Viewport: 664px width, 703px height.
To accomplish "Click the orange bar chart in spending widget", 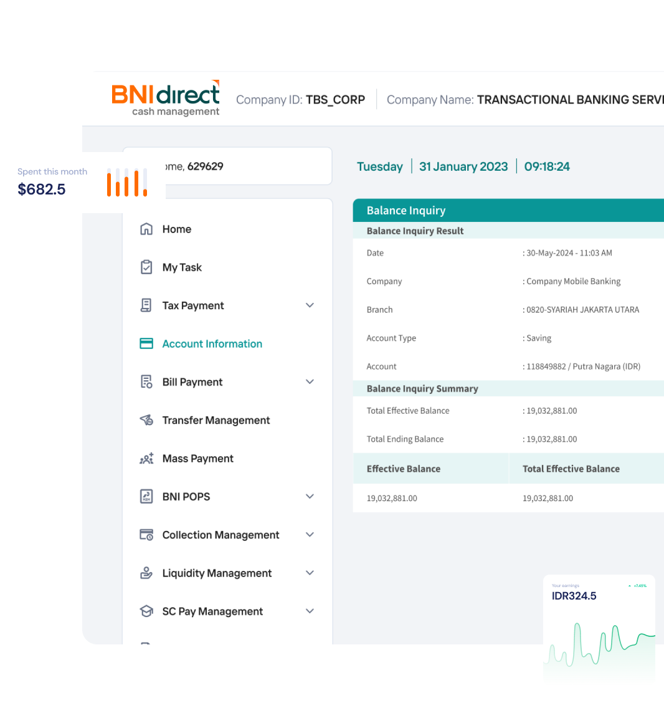I will pos(126,182).
